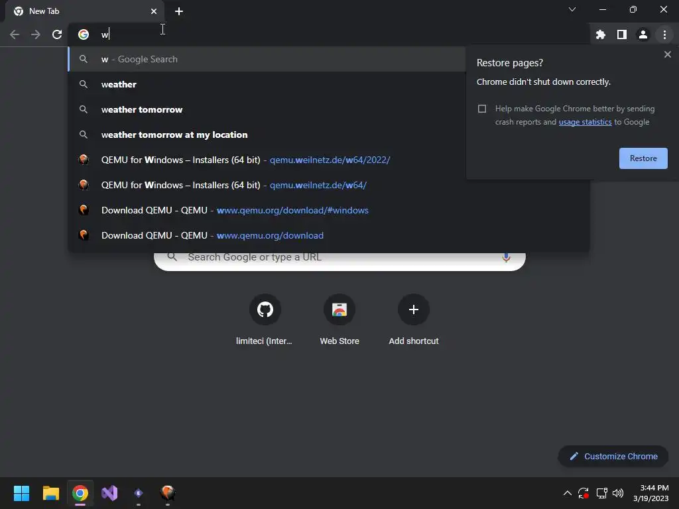Screen dimensions: 679x509
Task: Open the Windows Start menu
Action: pos(21,493)
